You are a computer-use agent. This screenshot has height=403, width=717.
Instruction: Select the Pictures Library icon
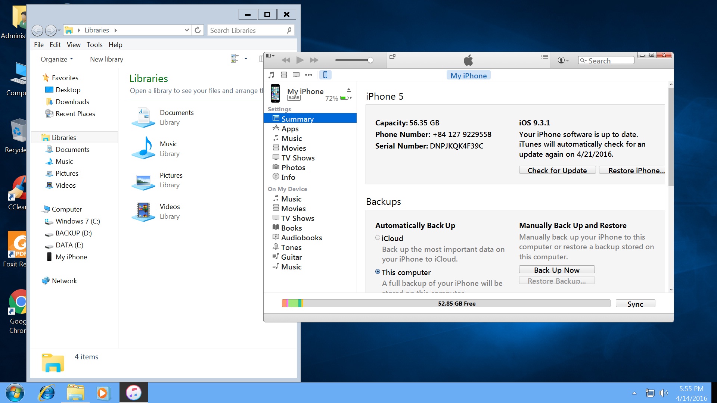[x=143, y=180]
